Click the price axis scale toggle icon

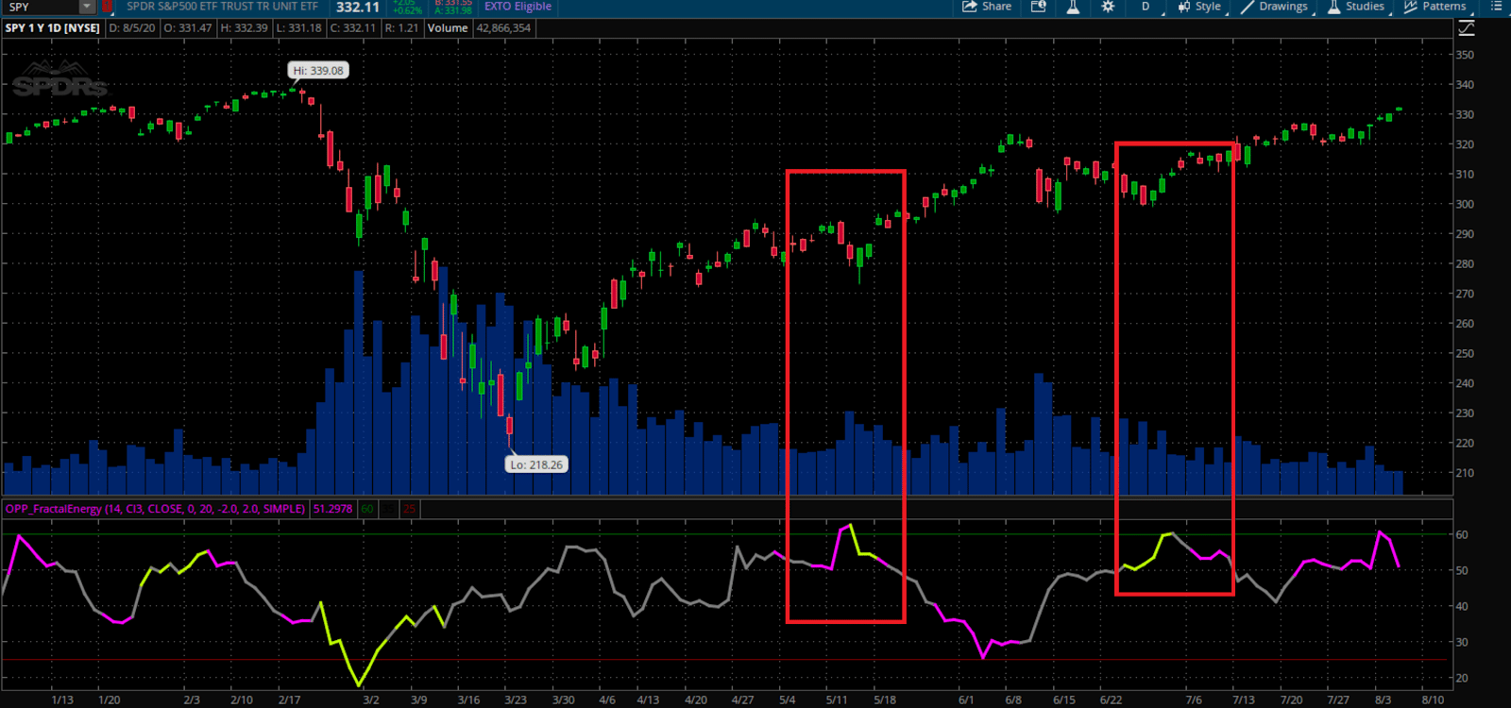click(1466, 28)
